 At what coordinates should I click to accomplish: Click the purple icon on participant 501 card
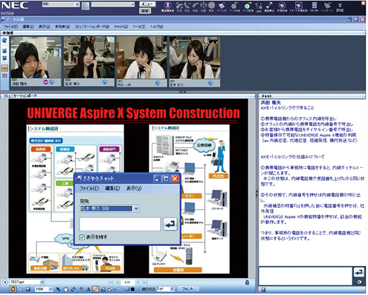[x=45, y=82]
